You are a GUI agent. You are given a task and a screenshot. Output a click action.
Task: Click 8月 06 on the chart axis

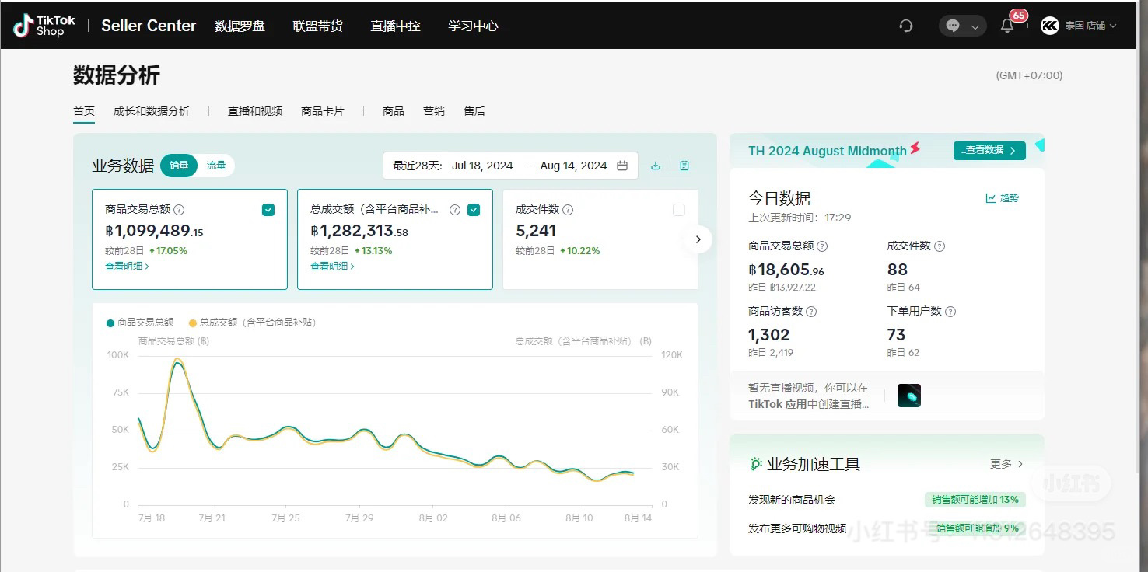(x=506, y=518)
